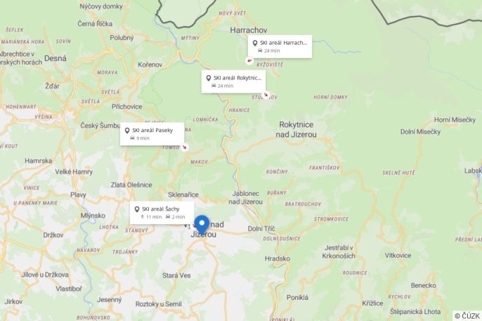
Task: Click walking icon in the Šachy card
Action: pyautogui.click(x=142, y=217)
